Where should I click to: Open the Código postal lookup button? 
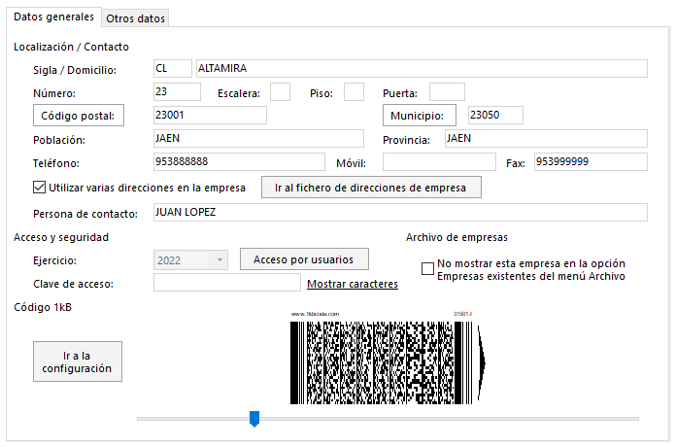(x=79, y=116)
